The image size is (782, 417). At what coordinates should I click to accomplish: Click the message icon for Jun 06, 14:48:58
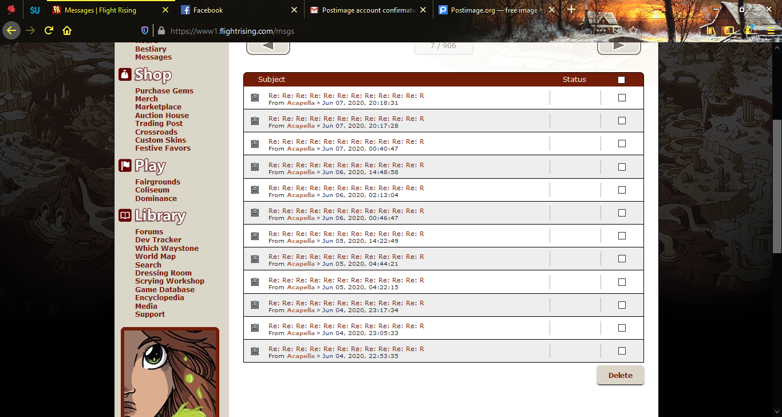[255, 167]
